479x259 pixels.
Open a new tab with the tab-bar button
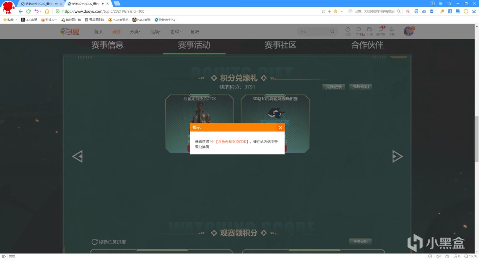(x=117, y=3)
